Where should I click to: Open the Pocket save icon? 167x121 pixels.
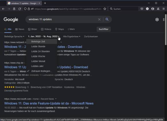[x=142, y=9]
